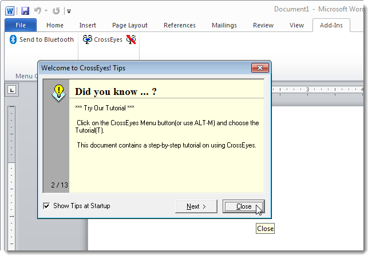This screenshot has height=259, width=372.
Task: Click the tab selector L button on ruler
Action: point(11,90)
